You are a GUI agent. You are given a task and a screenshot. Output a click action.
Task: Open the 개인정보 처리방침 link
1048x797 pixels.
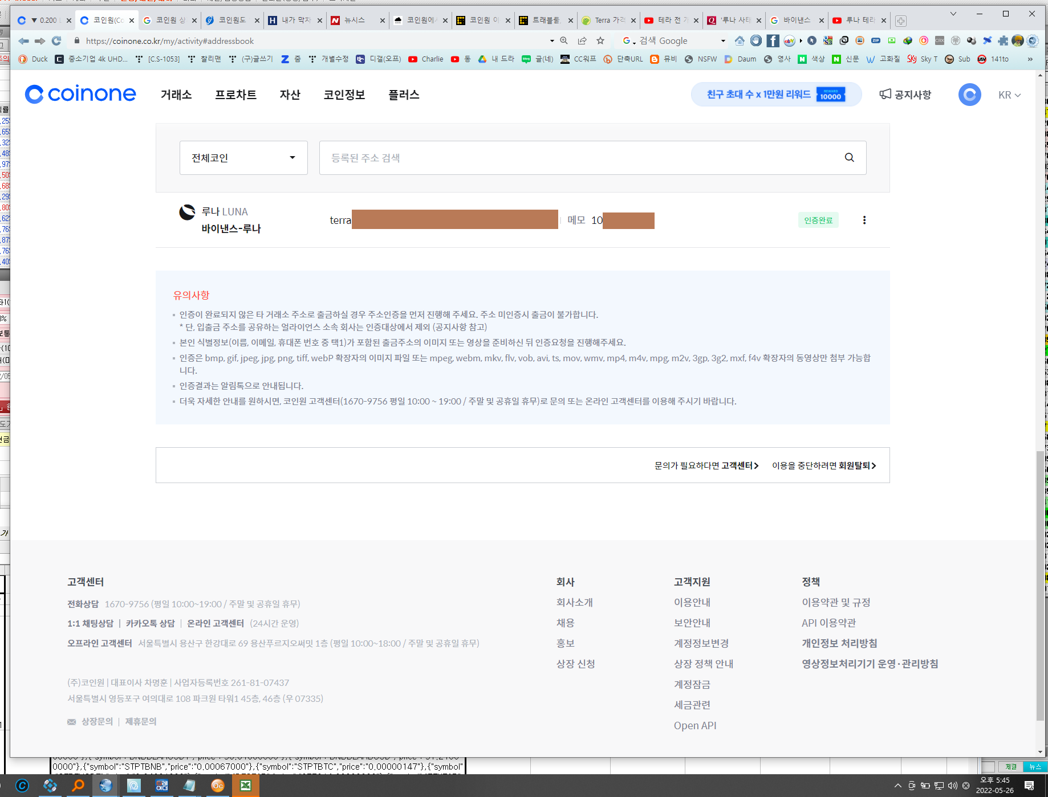point(839,643)
